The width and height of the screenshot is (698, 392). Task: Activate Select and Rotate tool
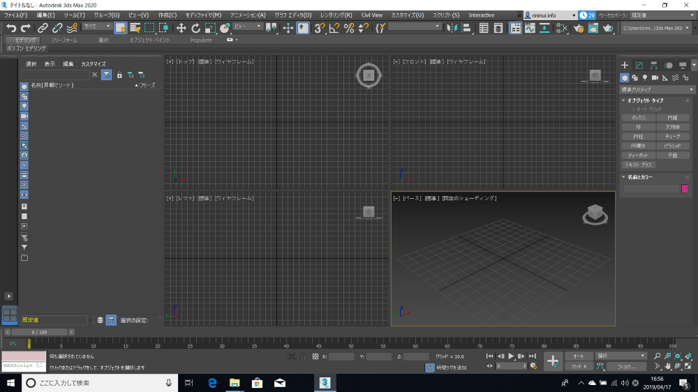point(195,29)
